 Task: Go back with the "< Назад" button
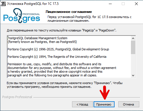pos(82,104)
